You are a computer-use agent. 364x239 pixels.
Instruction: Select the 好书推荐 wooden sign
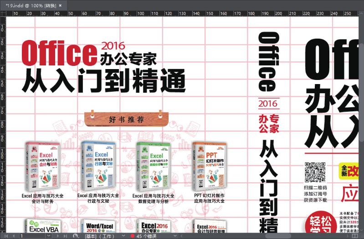pyautogui.click(x=126, y=119)
